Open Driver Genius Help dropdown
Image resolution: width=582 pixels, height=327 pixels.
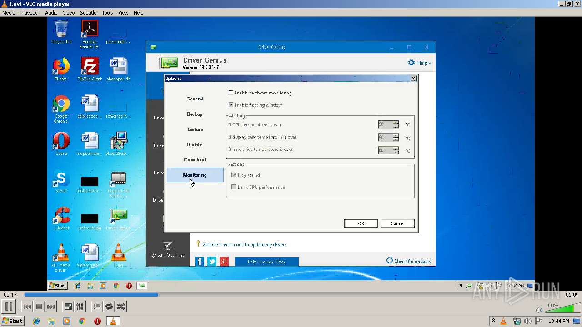pos(419,63)
